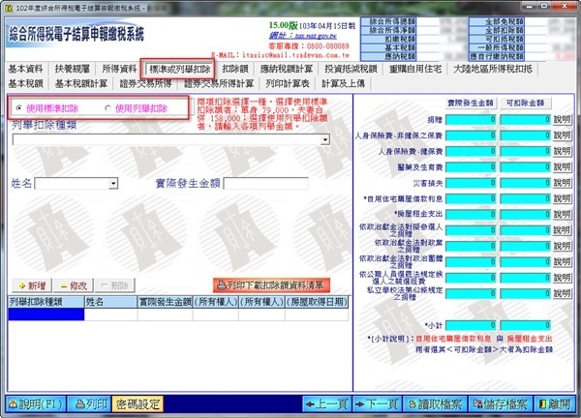Click 捐贈 實際發生金額 field
This screenshot has height=418, width=581.
coord(471,120)
